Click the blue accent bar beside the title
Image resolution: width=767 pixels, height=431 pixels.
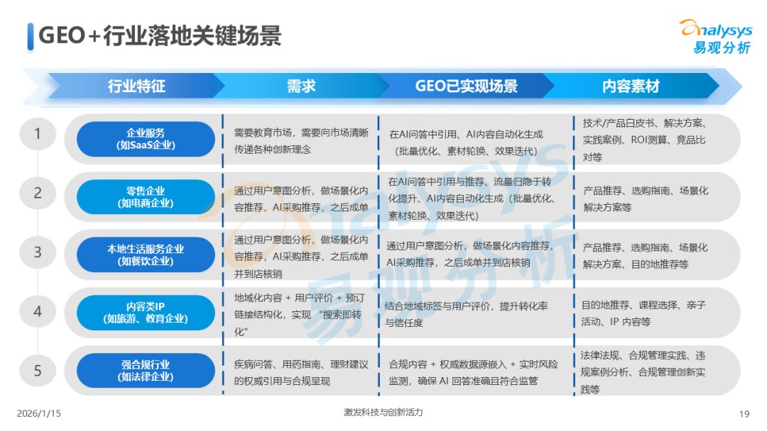click(30, 34)
